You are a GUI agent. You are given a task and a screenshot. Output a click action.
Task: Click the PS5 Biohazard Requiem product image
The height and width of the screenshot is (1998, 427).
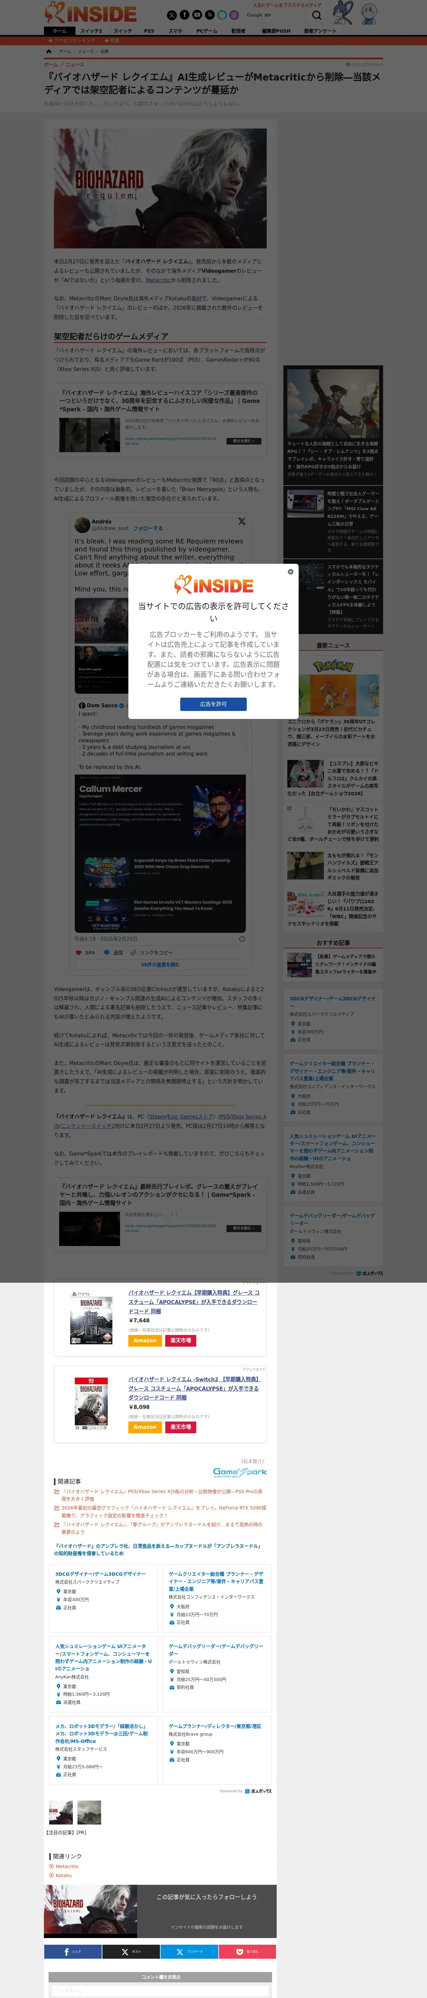91,1318
